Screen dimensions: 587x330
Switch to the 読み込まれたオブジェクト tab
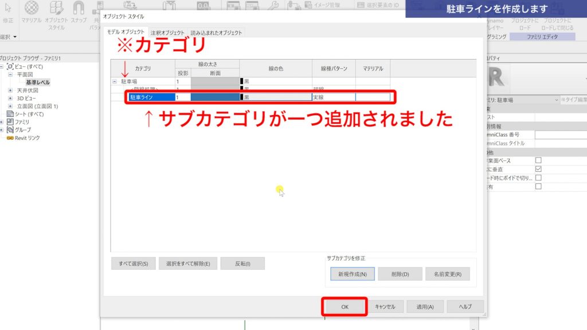(x=216, y=33)
